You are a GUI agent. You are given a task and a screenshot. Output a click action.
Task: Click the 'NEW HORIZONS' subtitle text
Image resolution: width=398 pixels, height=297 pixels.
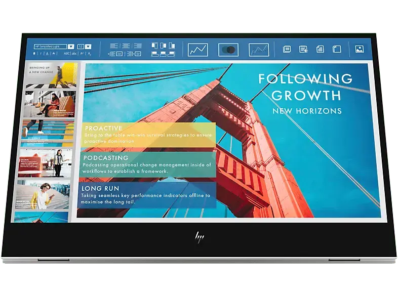pos(307,111)
